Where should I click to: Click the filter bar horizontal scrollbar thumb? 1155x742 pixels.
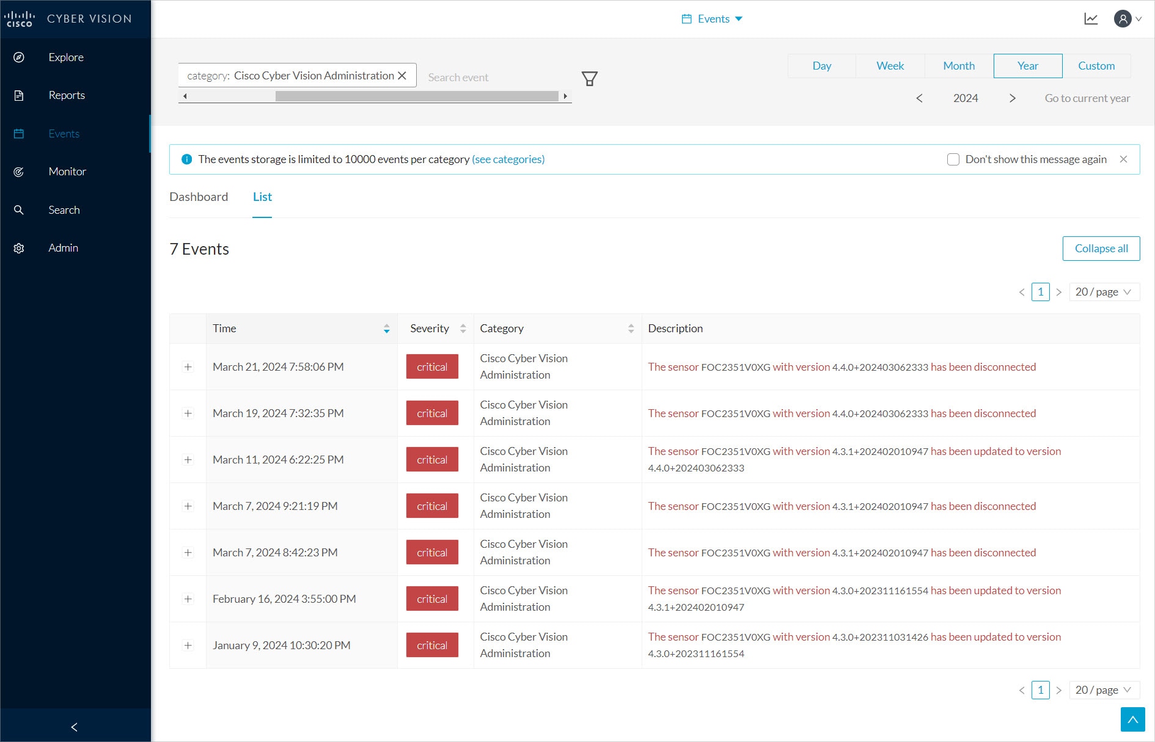[x=417, y=96]
